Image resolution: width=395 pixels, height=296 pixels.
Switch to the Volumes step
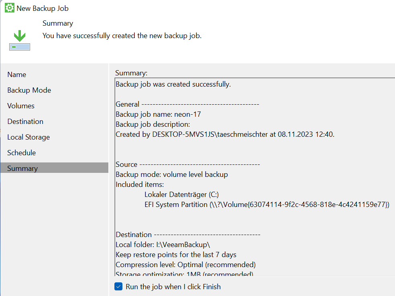[x=20, y=106]
